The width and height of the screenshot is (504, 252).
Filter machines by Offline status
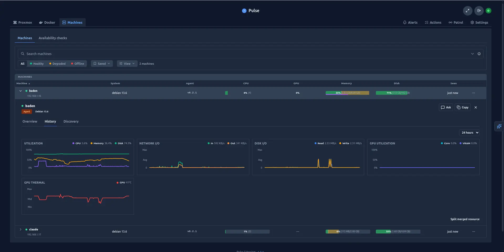(x=78, y=64)
